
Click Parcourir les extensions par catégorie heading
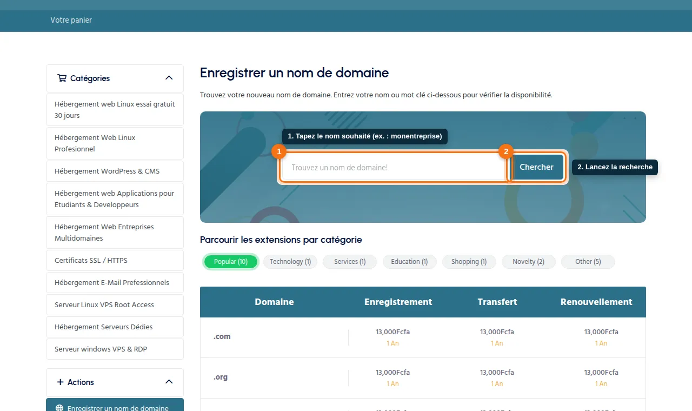tap(281, 240)
